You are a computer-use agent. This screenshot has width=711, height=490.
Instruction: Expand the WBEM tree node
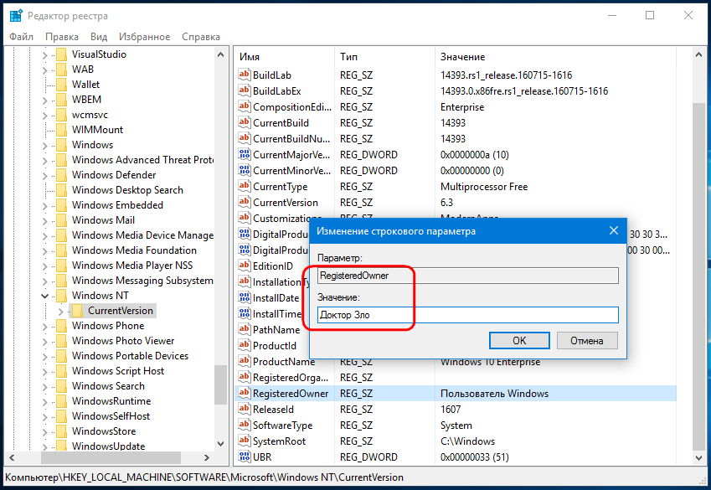pos(45,100)
